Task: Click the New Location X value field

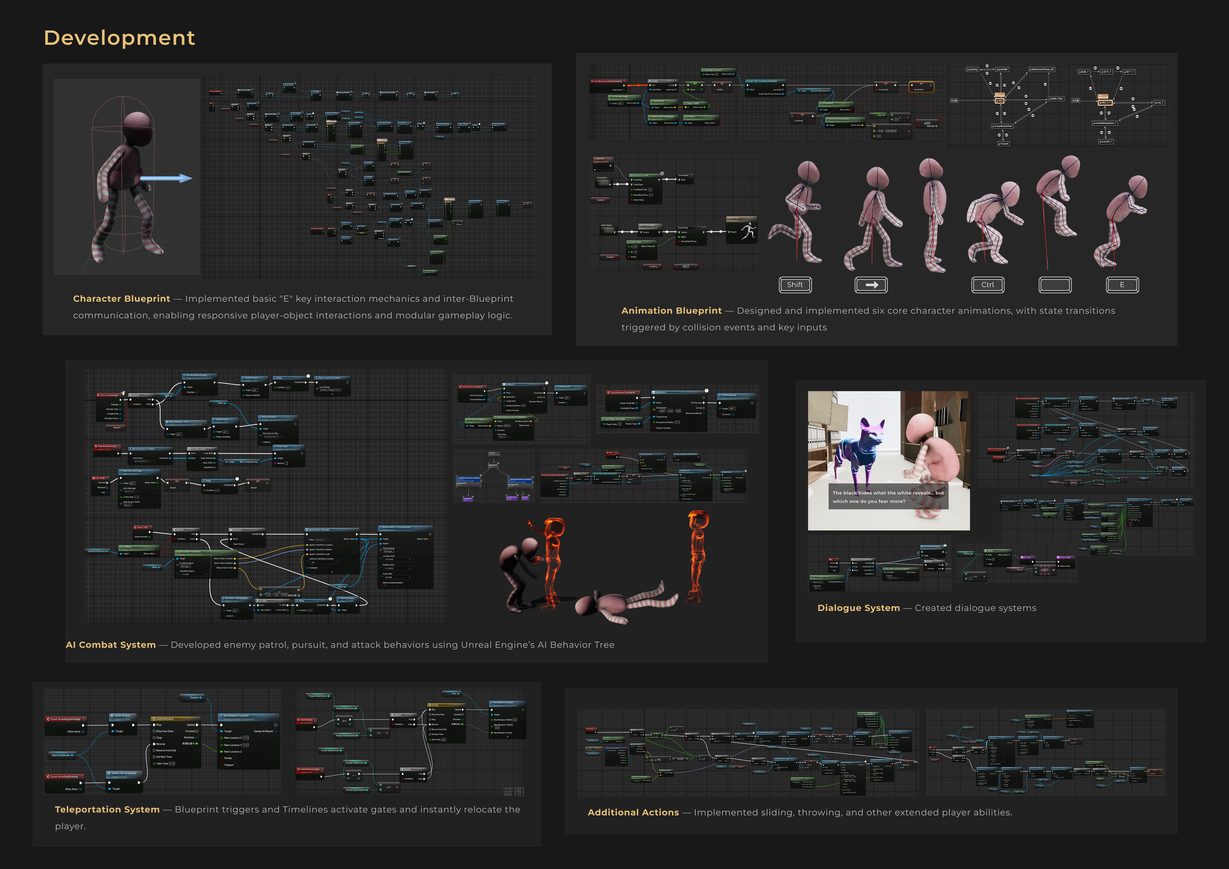Action: pos(246,738)
